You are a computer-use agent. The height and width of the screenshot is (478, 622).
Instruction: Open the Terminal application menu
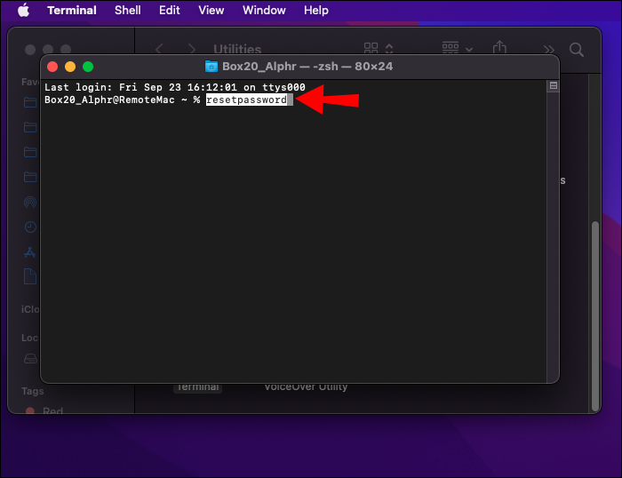pos(72,11)
